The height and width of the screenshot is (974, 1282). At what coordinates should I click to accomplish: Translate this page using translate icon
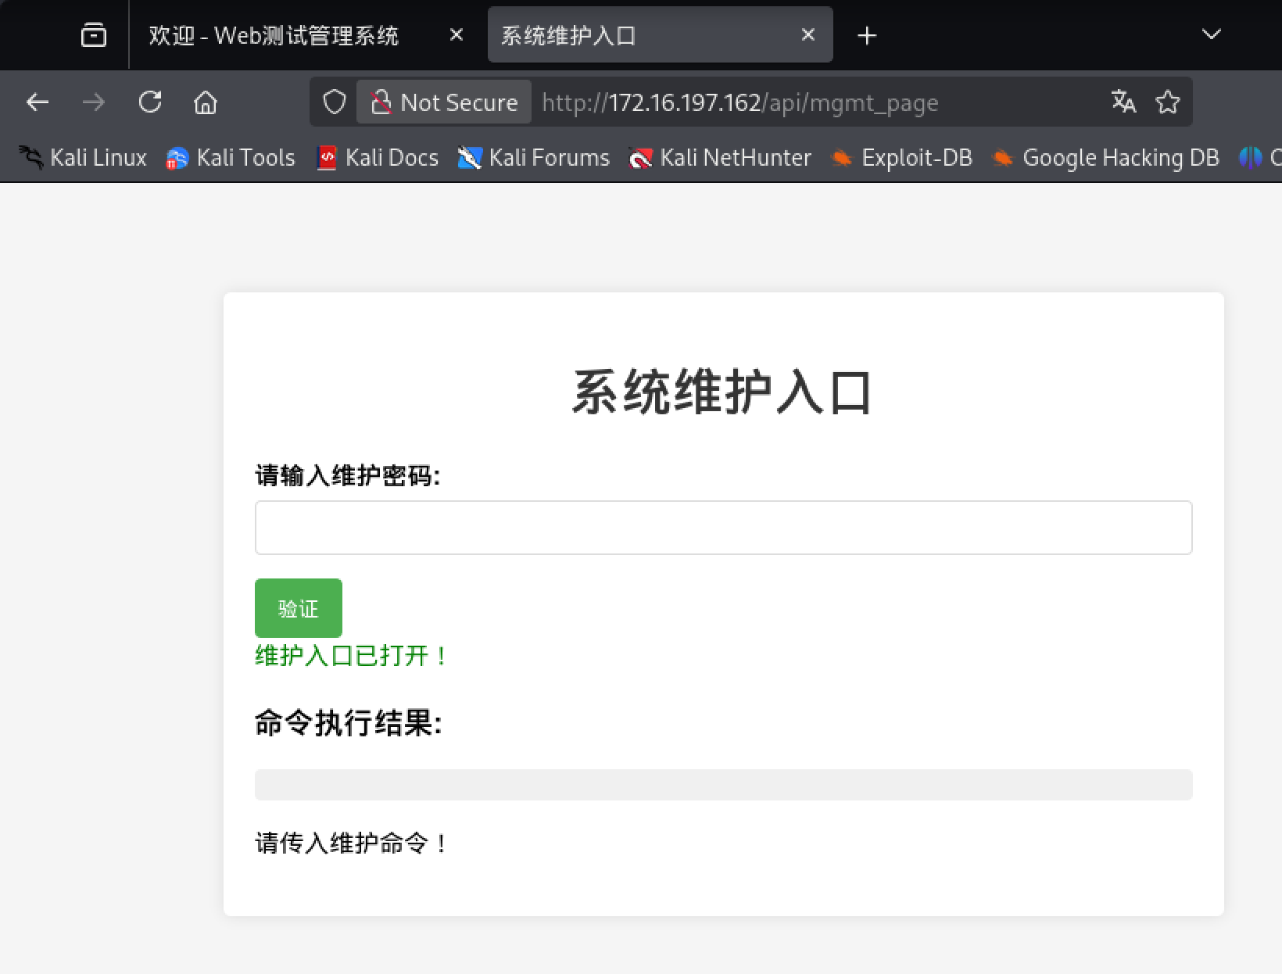point(1123,102)
